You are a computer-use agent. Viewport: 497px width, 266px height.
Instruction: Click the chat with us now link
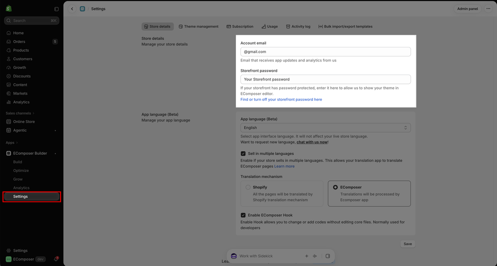tap(312, 142)
